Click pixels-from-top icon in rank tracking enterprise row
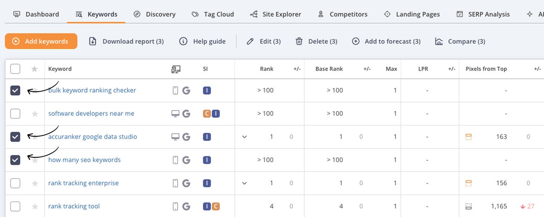The width and height of the screenshot is (544, 217). point(469,183)
